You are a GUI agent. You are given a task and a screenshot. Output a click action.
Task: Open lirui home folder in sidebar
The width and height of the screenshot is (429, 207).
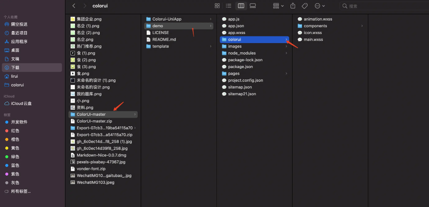coord(32,76)
